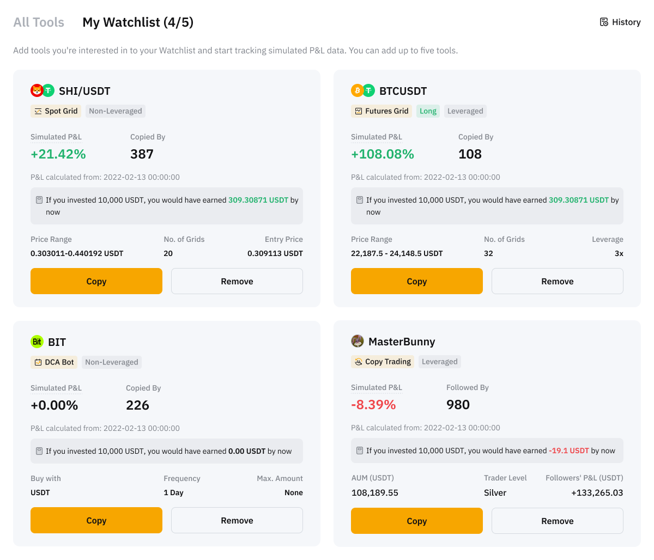Click the calculator icon in MasterBunny card
The height and width of the screenshot is (560, 654).
[360, 451]
